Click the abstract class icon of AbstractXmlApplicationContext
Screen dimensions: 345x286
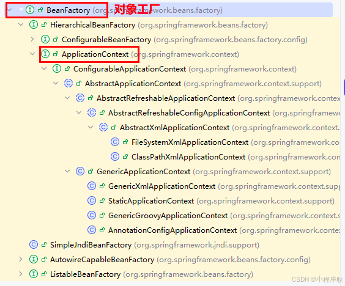103,127
